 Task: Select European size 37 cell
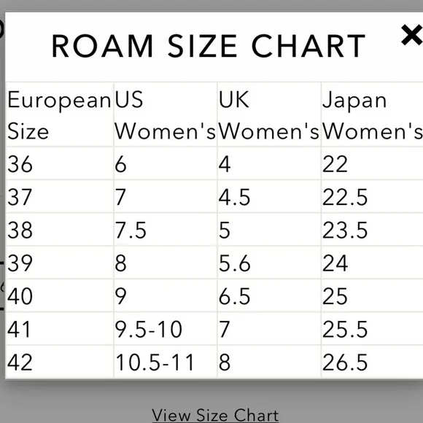(x=60, y=197)
